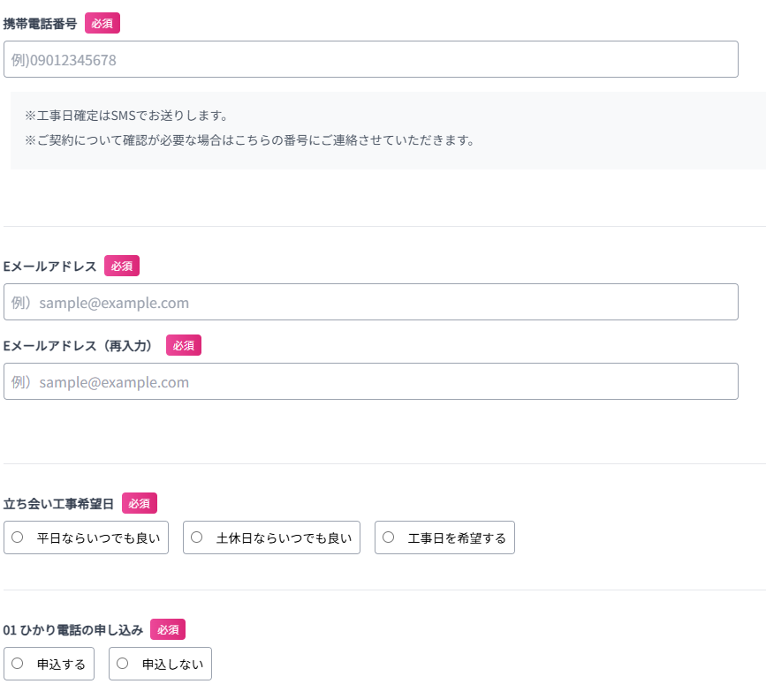
Task: Select 申込しない for ひかり電話
Action: click(x=160, y=664)
